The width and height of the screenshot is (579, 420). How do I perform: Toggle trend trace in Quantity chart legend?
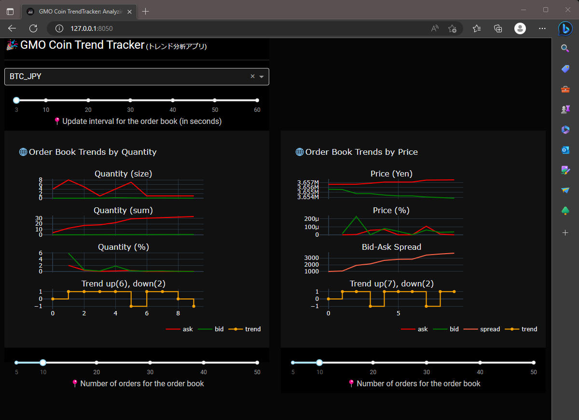pyautogui.click(x=245, y=329)
